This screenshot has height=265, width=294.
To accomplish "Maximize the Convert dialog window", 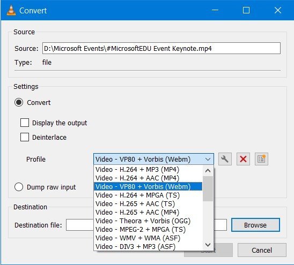I will pos(246,10).
